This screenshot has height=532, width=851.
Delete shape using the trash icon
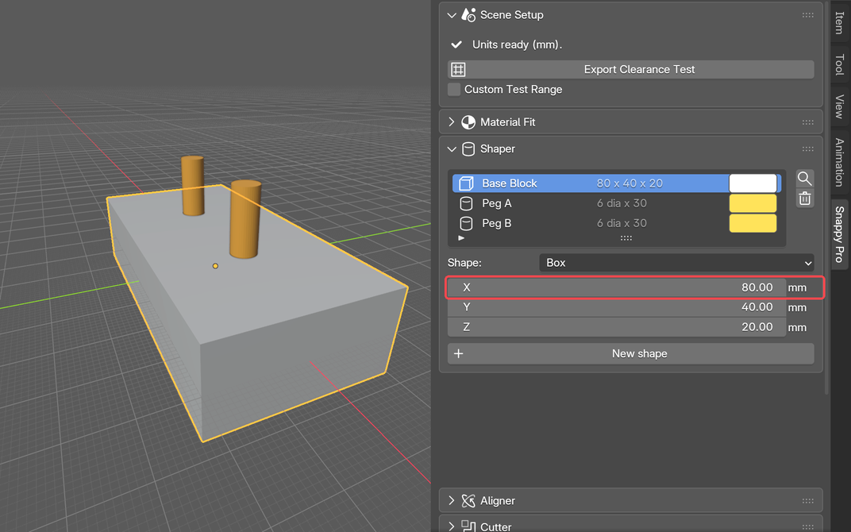point(804,199)
